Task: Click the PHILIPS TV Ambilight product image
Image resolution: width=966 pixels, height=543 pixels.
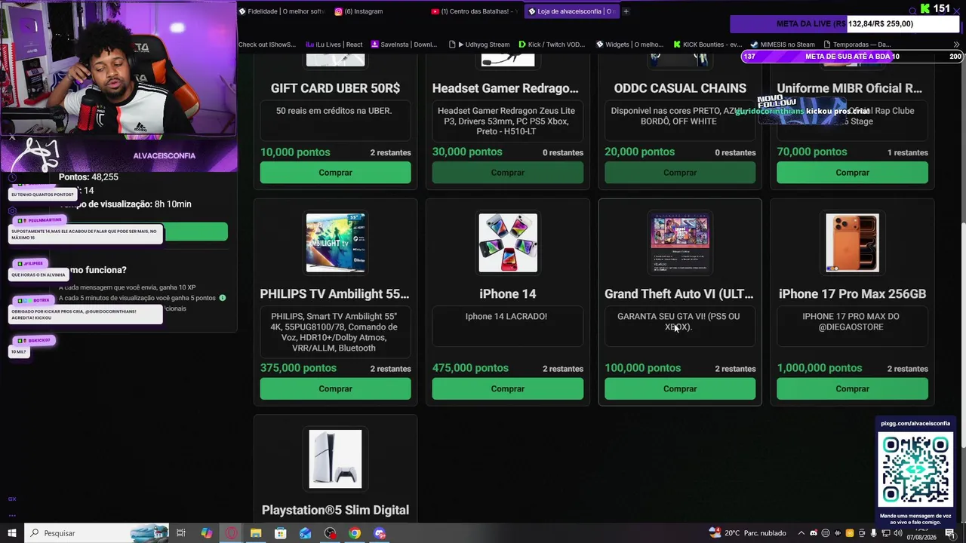Action: tap(335, 243)
